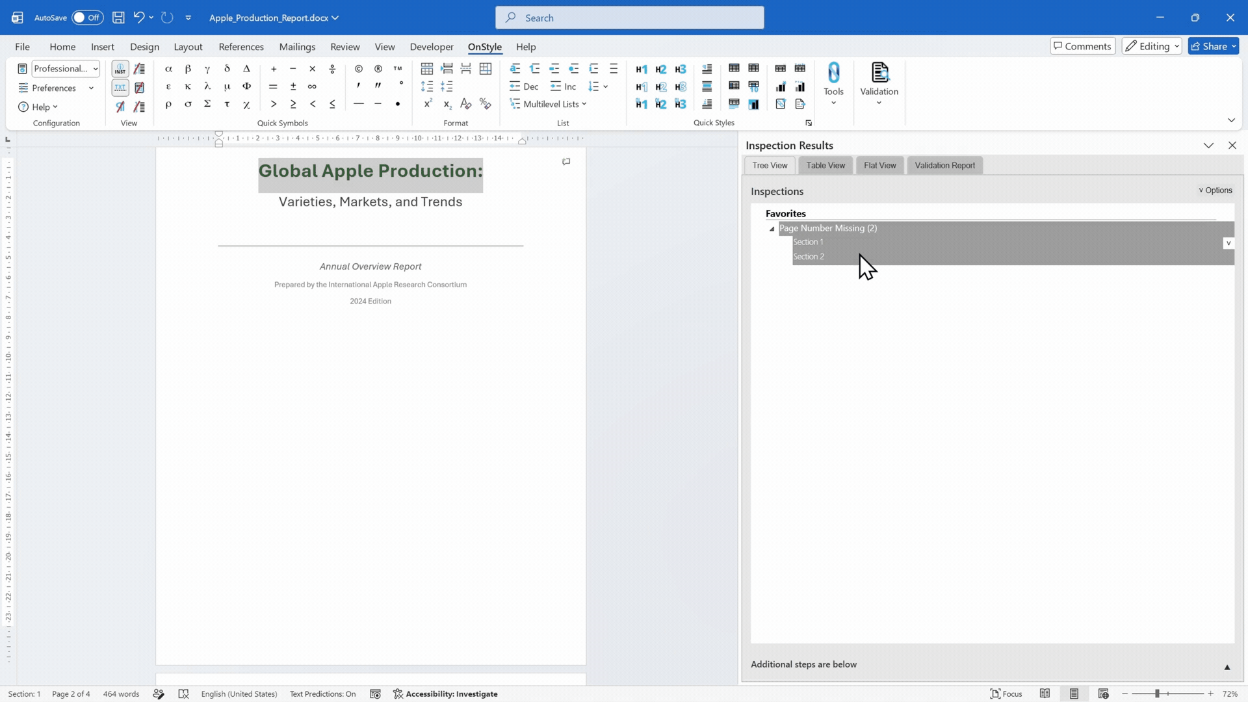Viewport: 1248px width, 702px height.
Task: Open the References ribbon tab
Action: click(x=241, y=47)
